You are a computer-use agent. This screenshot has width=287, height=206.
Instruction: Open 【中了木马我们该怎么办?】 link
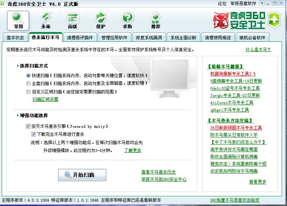point(238,142)
